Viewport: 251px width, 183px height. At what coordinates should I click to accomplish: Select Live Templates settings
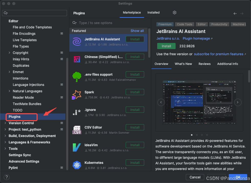pos(25,40)
